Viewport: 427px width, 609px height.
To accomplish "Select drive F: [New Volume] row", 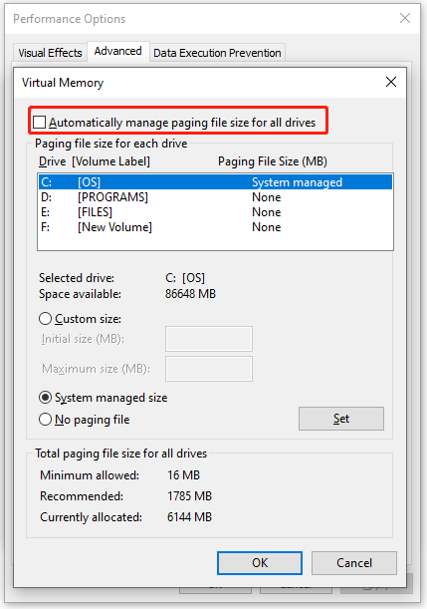I will pyautogui.click(x=215, y=227).
